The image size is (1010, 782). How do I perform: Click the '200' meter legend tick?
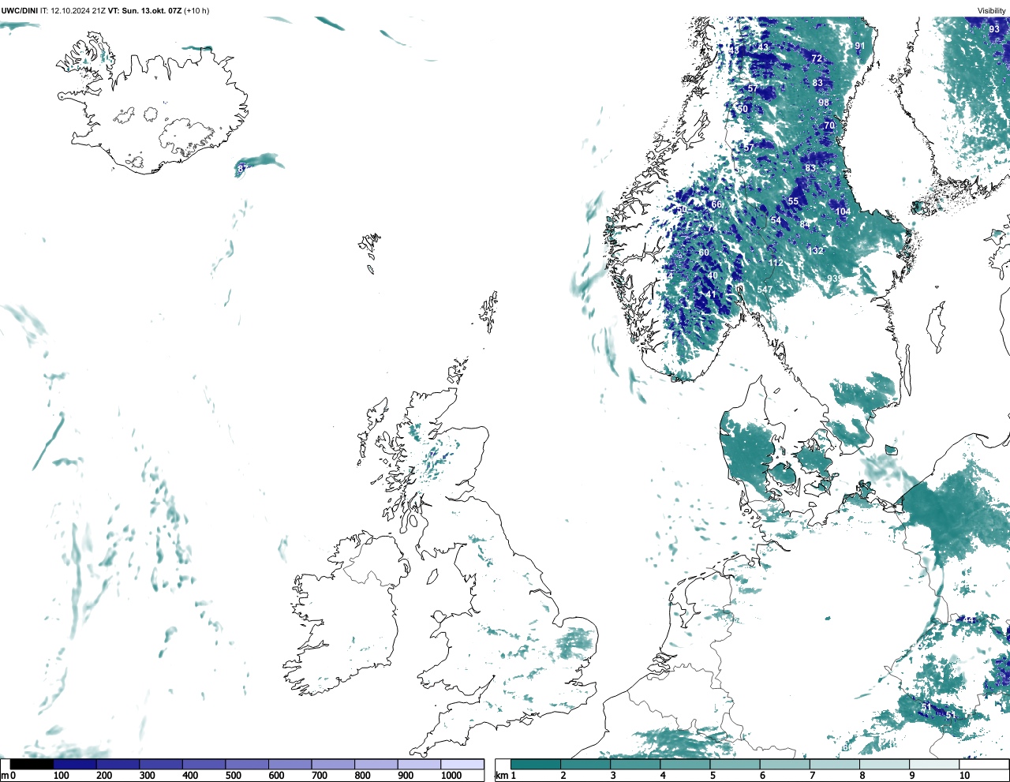click(103, 776)
